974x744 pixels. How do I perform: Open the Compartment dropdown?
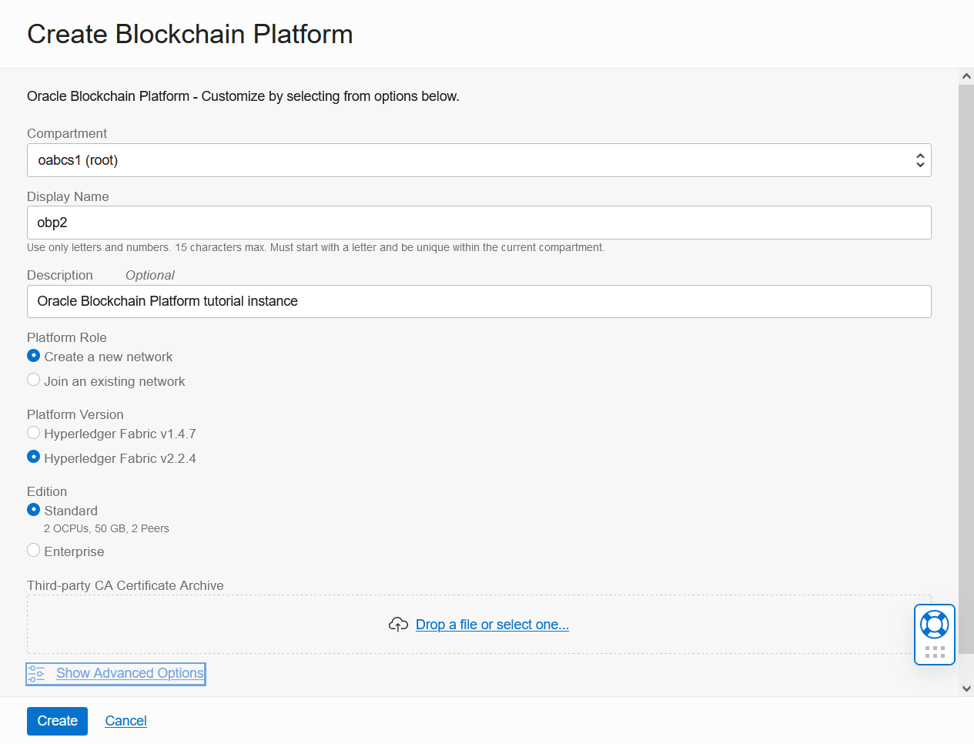pos(477,159)
